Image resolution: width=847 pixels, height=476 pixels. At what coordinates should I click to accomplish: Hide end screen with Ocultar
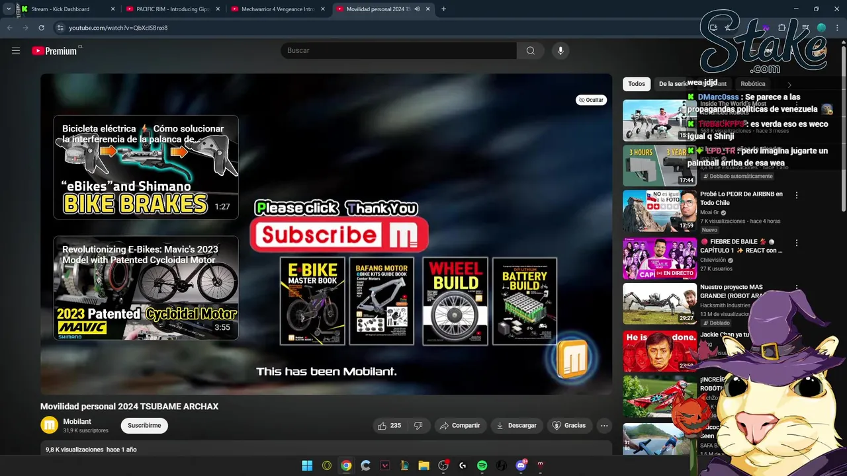591,100
